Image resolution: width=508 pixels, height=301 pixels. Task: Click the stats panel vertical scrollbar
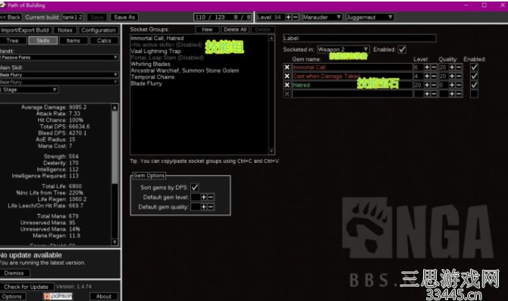click(x=114, y=175)
